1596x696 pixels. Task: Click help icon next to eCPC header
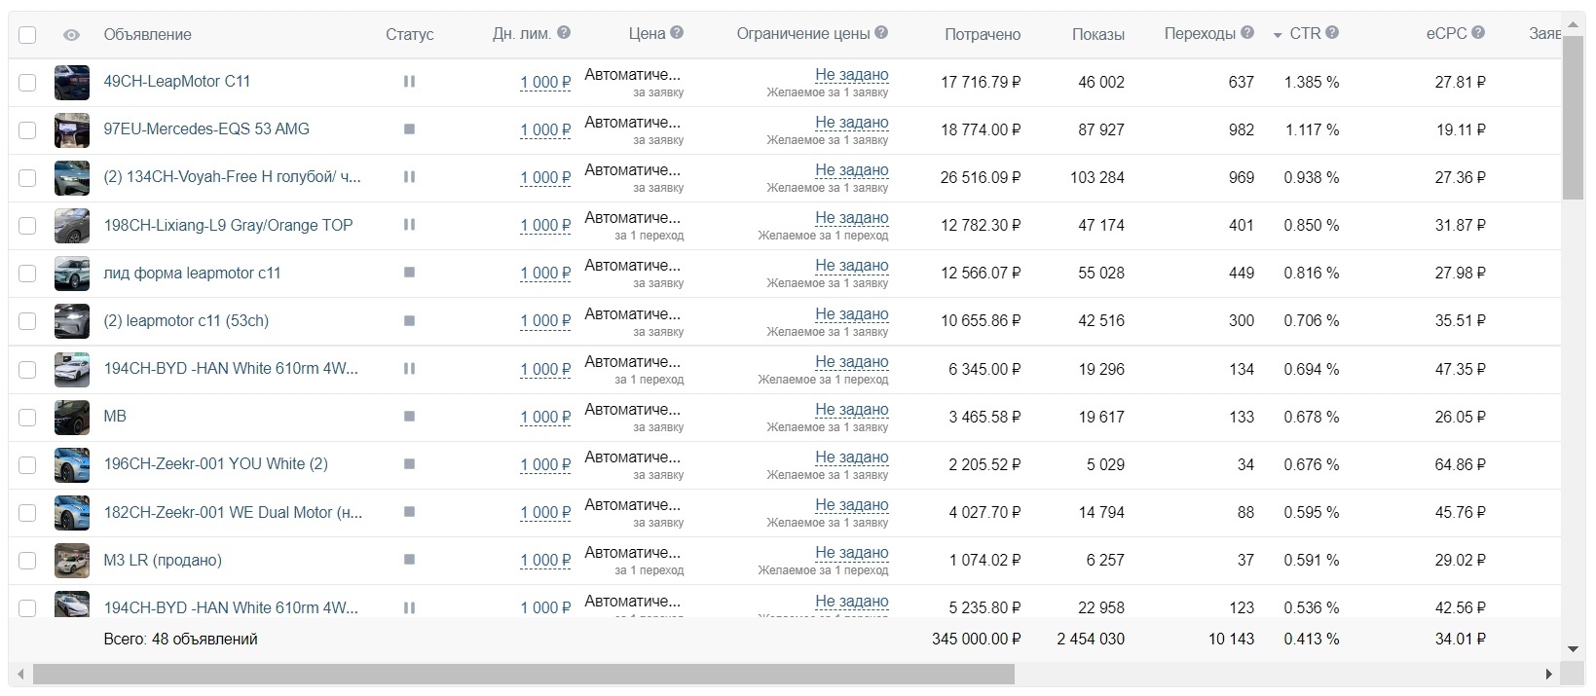pyautogui.click(x=1478, y=32)
